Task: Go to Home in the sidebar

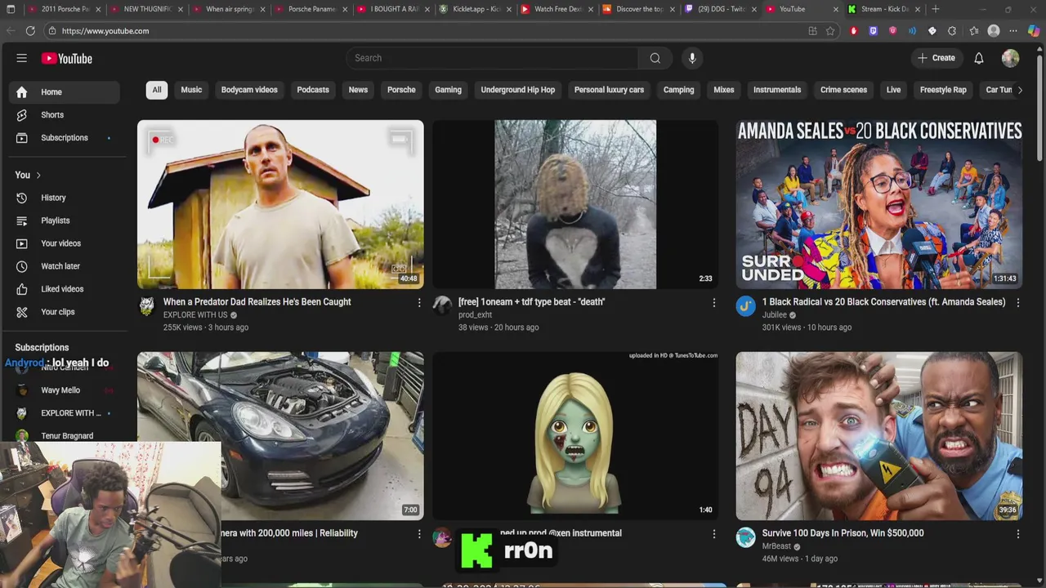Action: click(64, 92)
